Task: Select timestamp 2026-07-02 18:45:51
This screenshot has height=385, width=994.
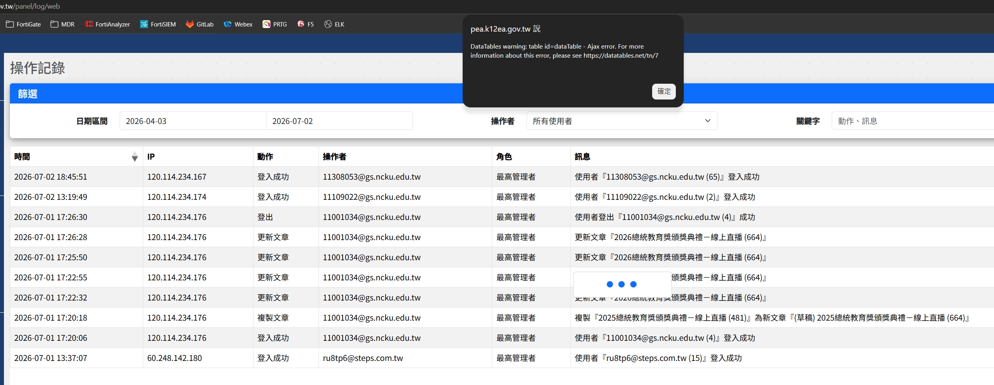Action: [x=51, y=177]
